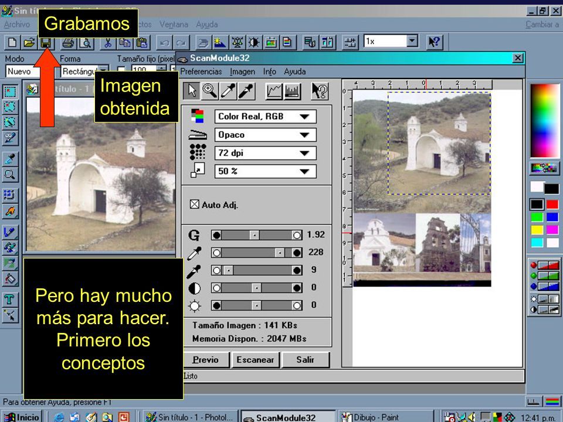563x422 pixels.
Task: Click the Open folder toolbar icon
Action: 29,43
